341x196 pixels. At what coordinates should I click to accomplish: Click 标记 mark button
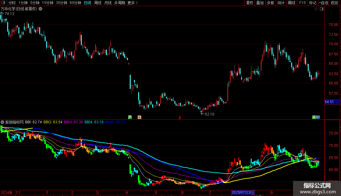tap(313, 3)
